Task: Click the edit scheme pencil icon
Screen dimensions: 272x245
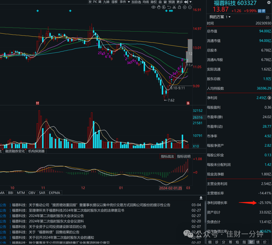Action: click(x=268, y=17)
